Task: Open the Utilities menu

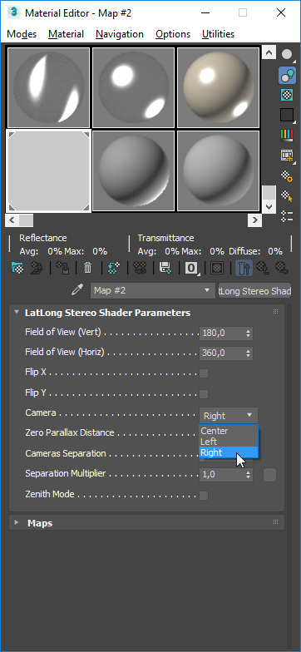Action: [x=218, y=34]
